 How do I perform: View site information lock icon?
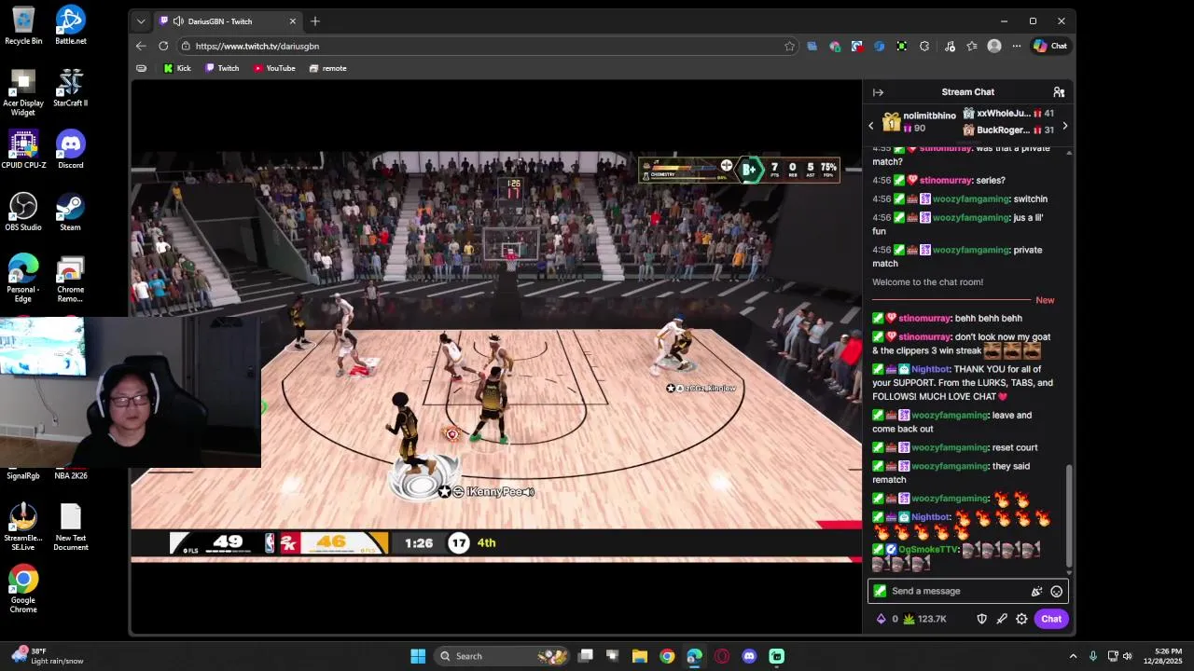pos(187,46)
